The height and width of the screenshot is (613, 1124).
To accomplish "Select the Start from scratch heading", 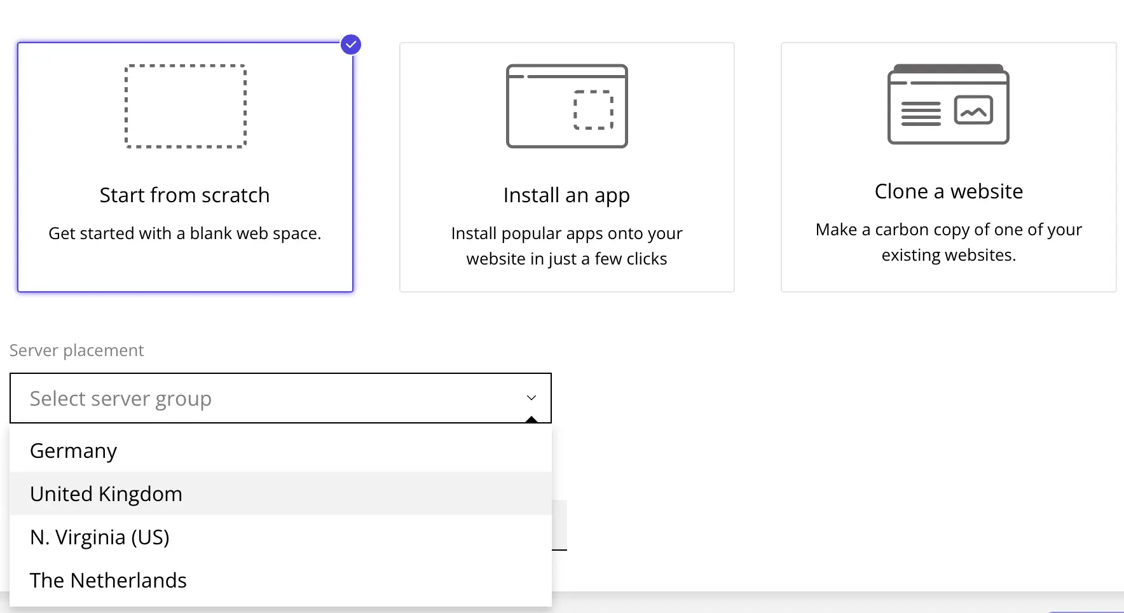I will click(x=184, y=195).
